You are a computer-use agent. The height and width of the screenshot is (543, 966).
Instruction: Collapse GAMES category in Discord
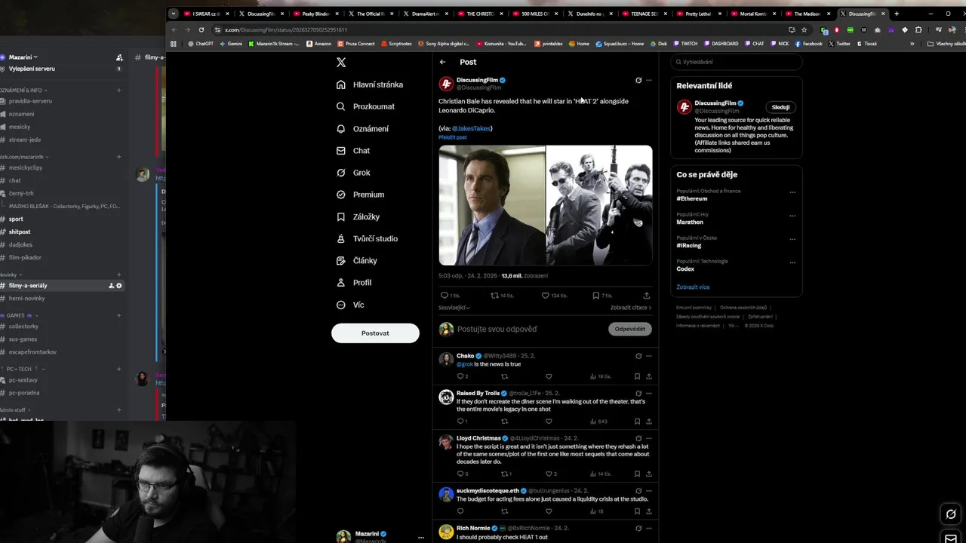click(x=18, y=315)
